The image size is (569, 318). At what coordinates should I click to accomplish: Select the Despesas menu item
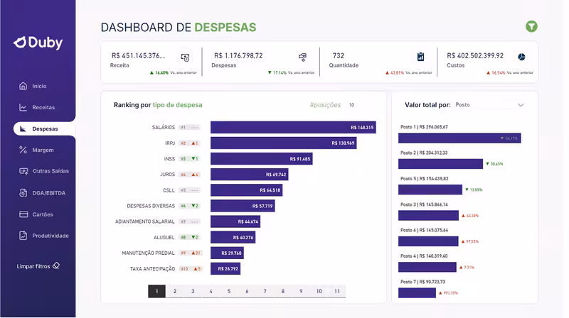(44, 129)
